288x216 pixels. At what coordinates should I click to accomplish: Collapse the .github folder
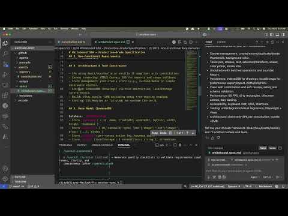click(22, 53)
